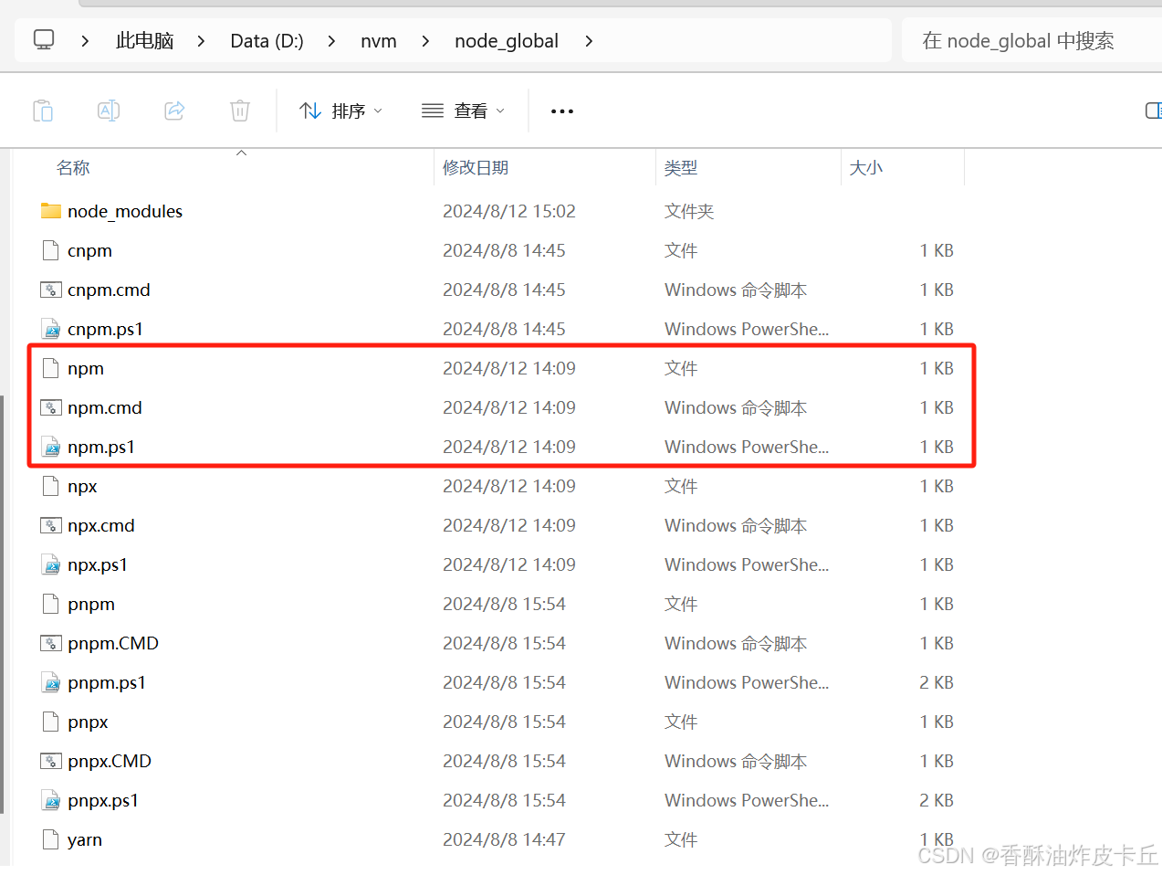Viewport: 1162px width, 875px height.
Task: Select the npm.ps1 file name
Action: [101, 447]
